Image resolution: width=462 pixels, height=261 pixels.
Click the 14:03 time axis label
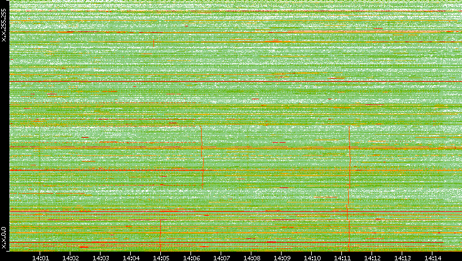(101, 258)
